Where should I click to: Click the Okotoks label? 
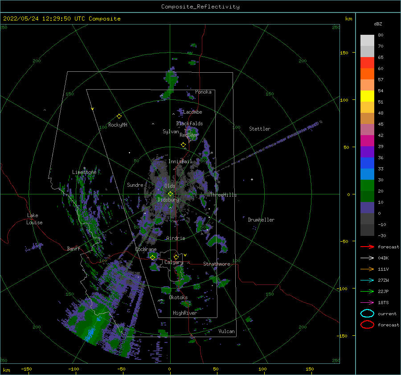point(178,297)
